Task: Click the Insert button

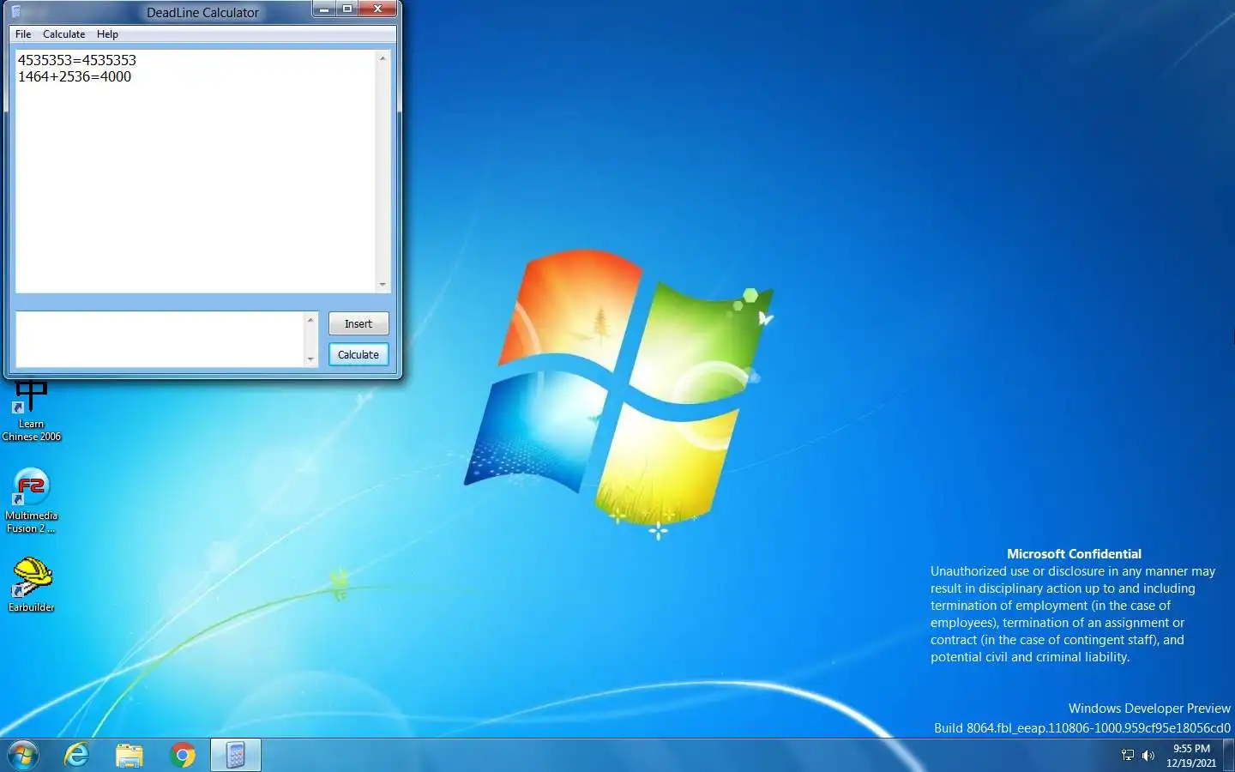Action: coord(358,323)
